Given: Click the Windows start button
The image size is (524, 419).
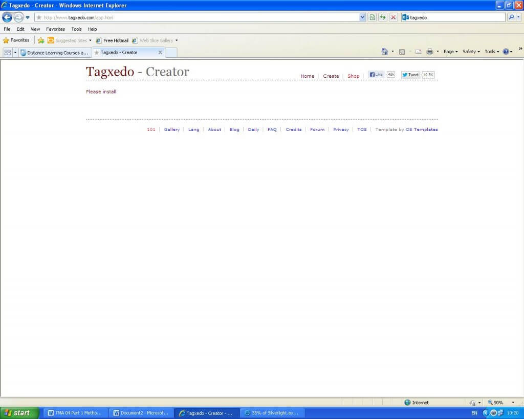Looking at the screenshot, I should click(x=19, y=413).
